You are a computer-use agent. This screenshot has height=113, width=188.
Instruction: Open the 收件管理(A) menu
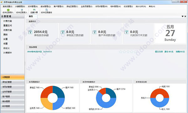click(33, 7)
